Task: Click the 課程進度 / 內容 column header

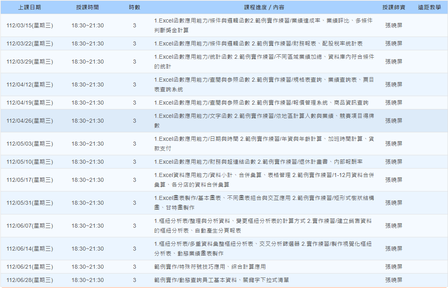Action: [264, 7]
